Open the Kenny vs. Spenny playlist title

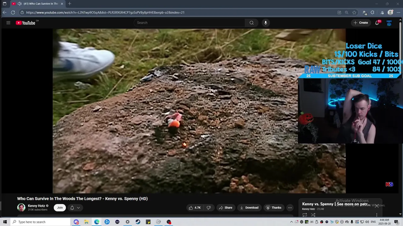tap(336, 204)
